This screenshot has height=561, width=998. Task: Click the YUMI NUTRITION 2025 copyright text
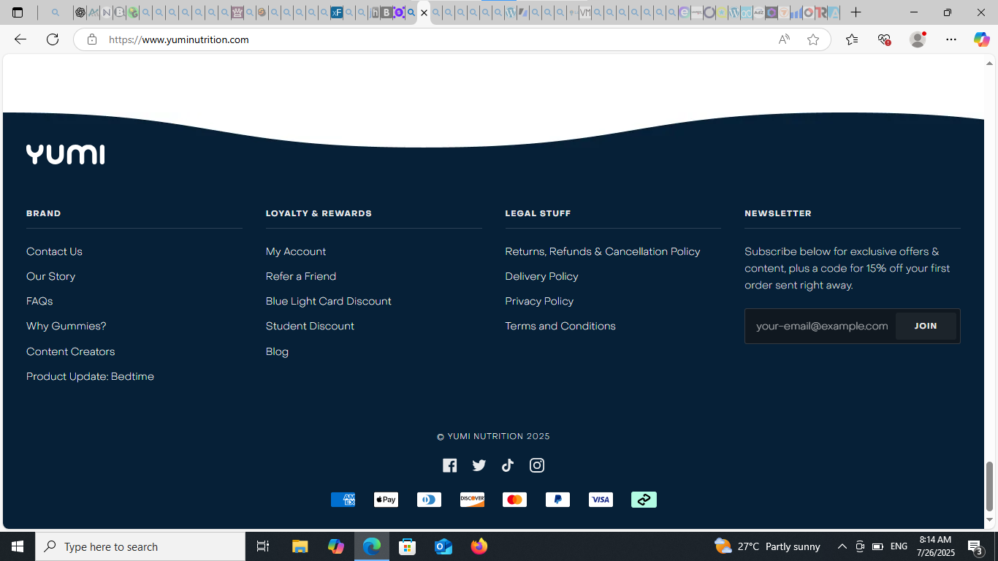click(x=493, y=436)
